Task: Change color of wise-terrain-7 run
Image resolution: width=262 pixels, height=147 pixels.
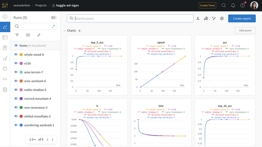Action: point(21,72)
